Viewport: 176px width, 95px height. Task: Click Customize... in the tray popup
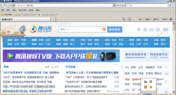point(148,94)
